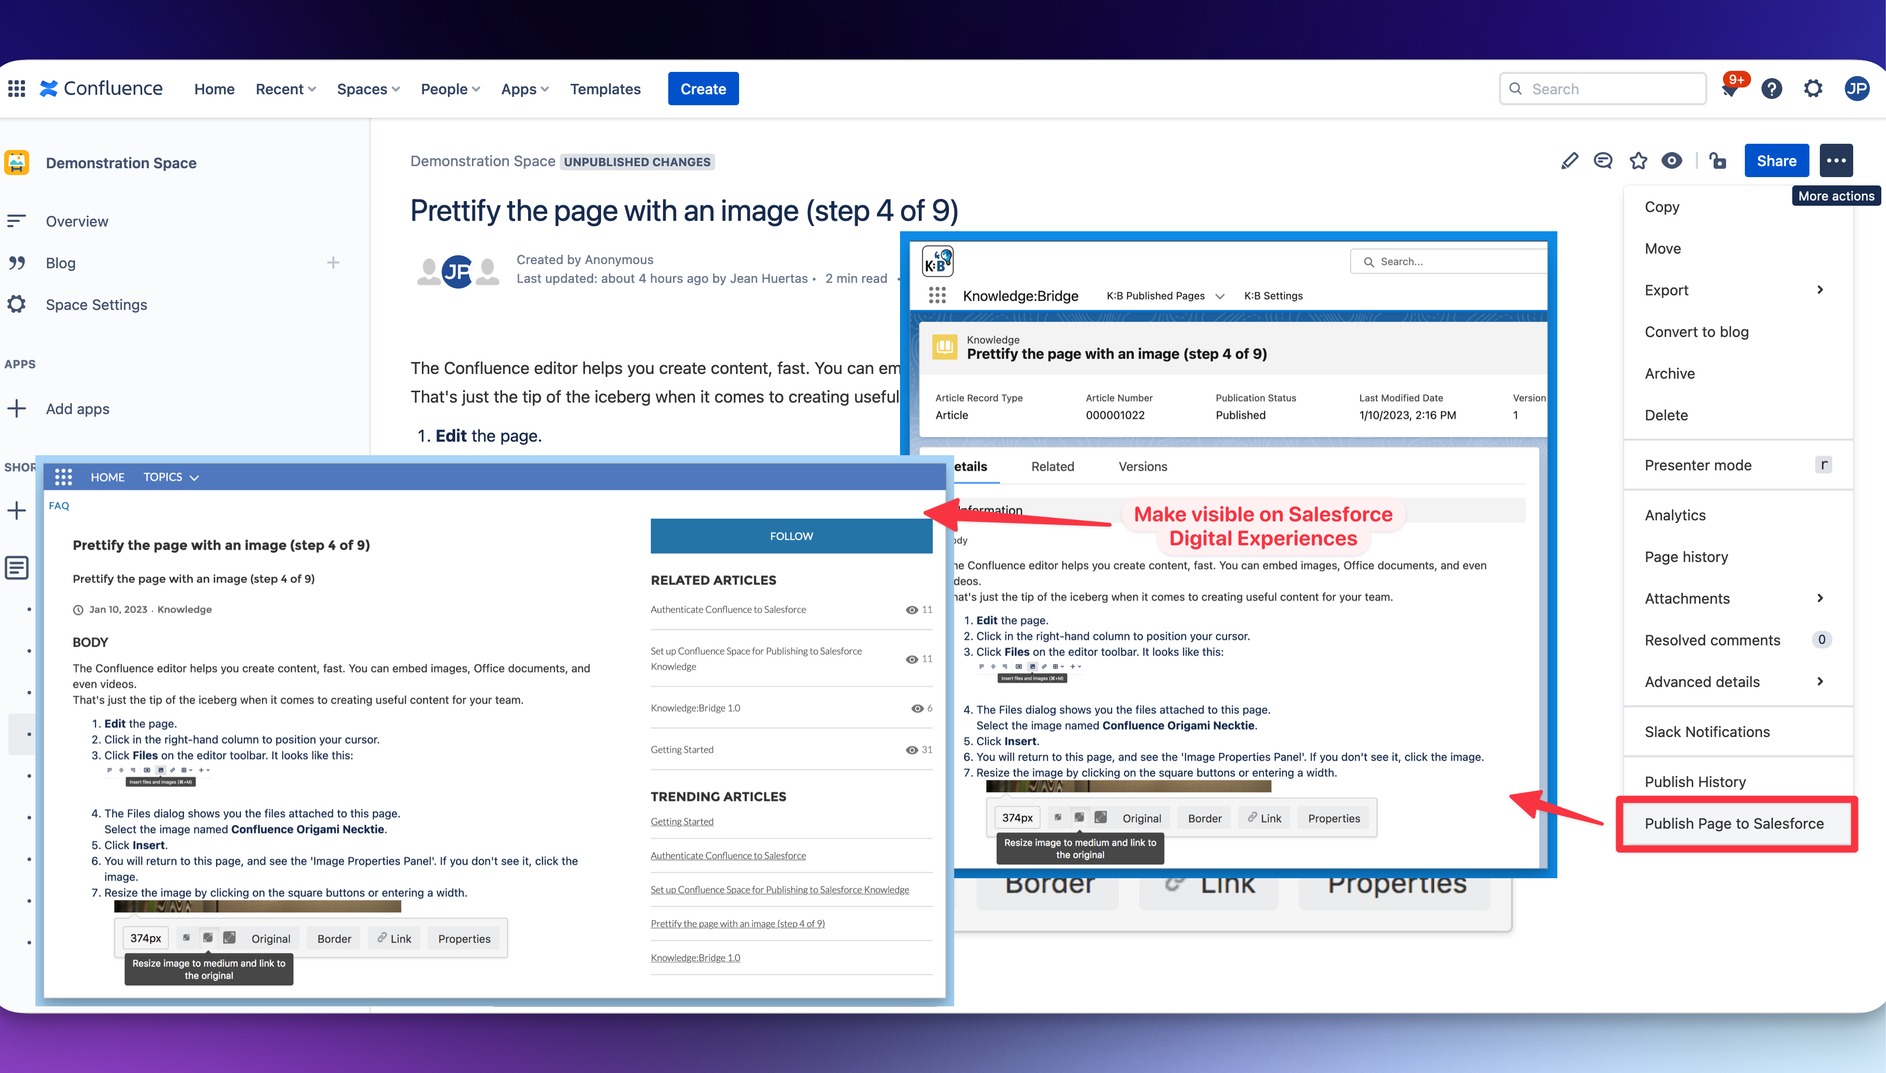
Task: Click the page restrictions lock icon
Action: pyautogui.click(x=1718, y=160)
